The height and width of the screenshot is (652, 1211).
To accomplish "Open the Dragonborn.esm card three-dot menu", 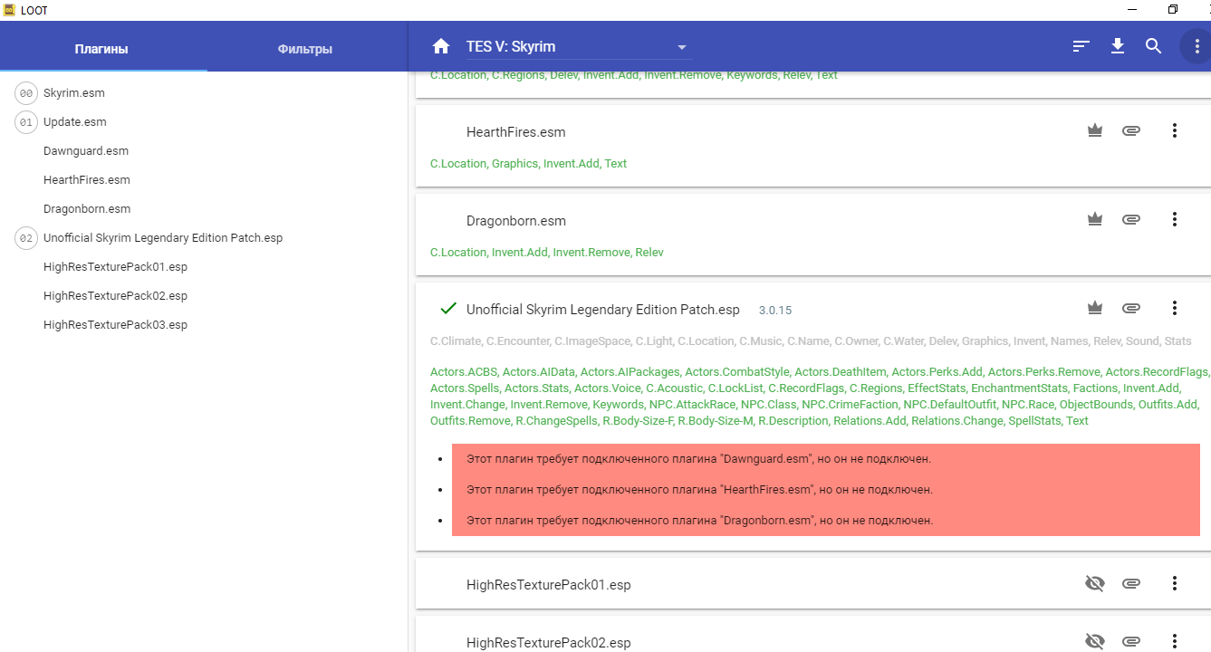I will coord(1175,219).
